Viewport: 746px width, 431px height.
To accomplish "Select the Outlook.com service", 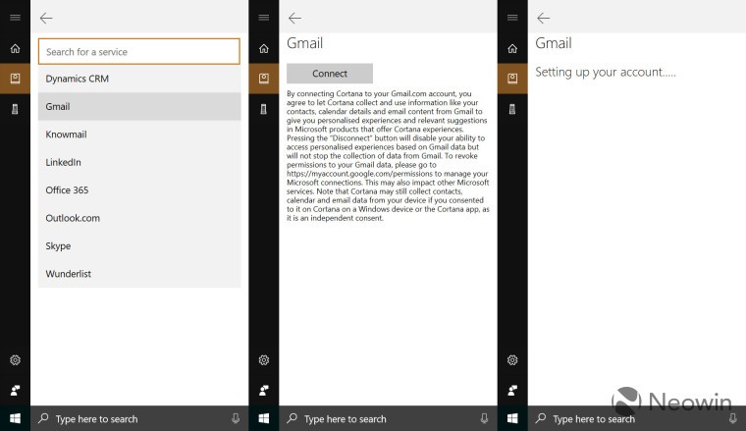I will (x=138, y=218).
